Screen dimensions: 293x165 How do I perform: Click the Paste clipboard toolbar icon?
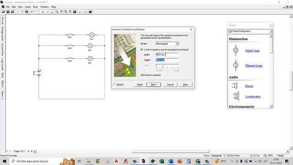[x=27, y=11]
